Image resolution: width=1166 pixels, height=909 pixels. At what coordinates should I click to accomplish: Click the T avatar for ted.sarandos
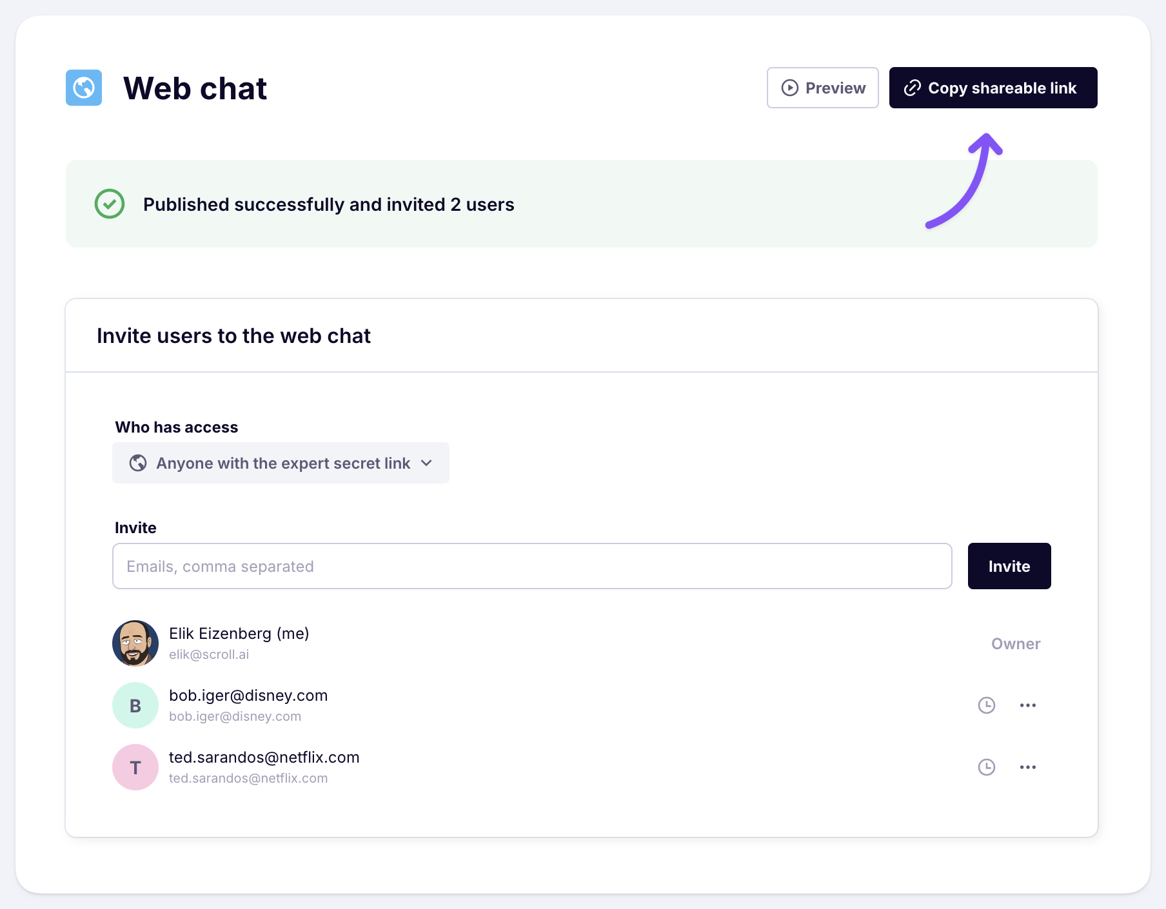[135, 767]
